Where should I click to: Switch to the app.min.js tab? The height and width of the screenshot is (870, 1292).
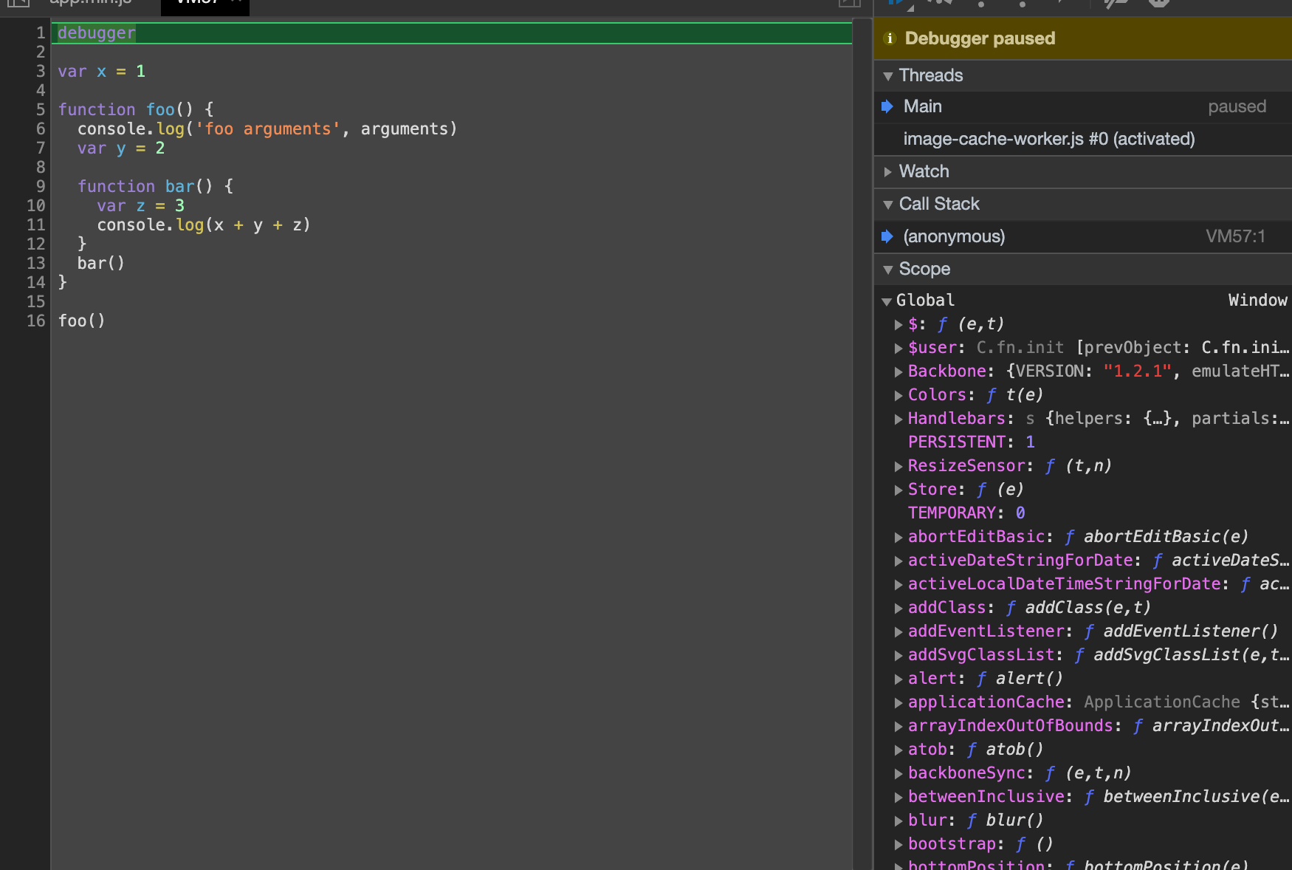90,3
